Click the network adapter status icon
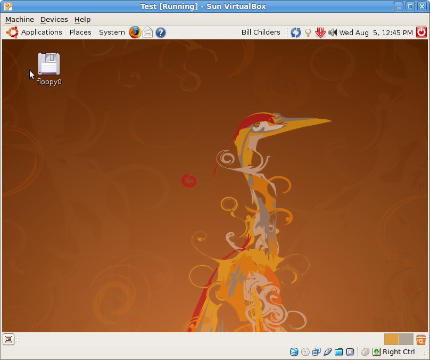 (x=317, y=351)
